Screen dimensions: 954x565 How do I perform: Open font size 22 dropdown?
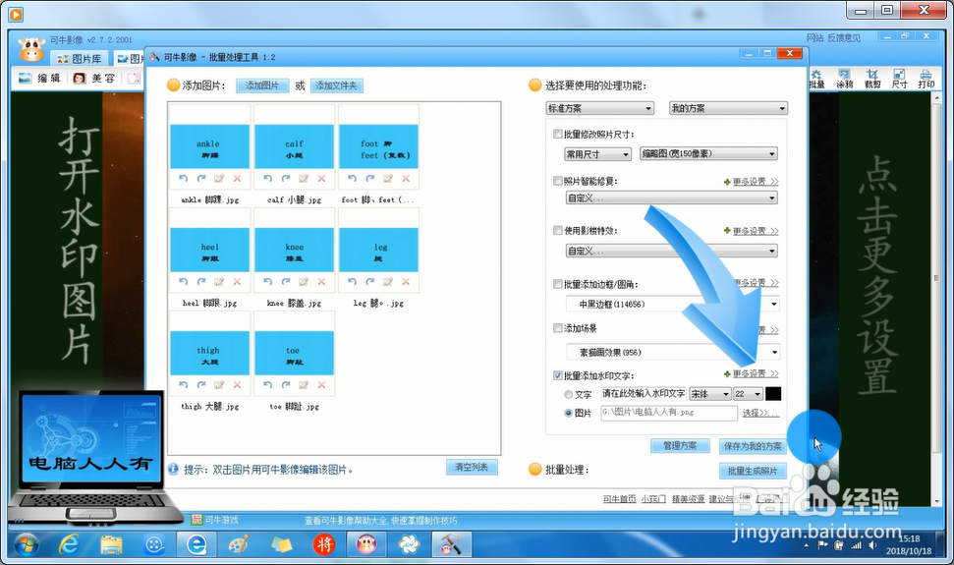coord(749,393)
